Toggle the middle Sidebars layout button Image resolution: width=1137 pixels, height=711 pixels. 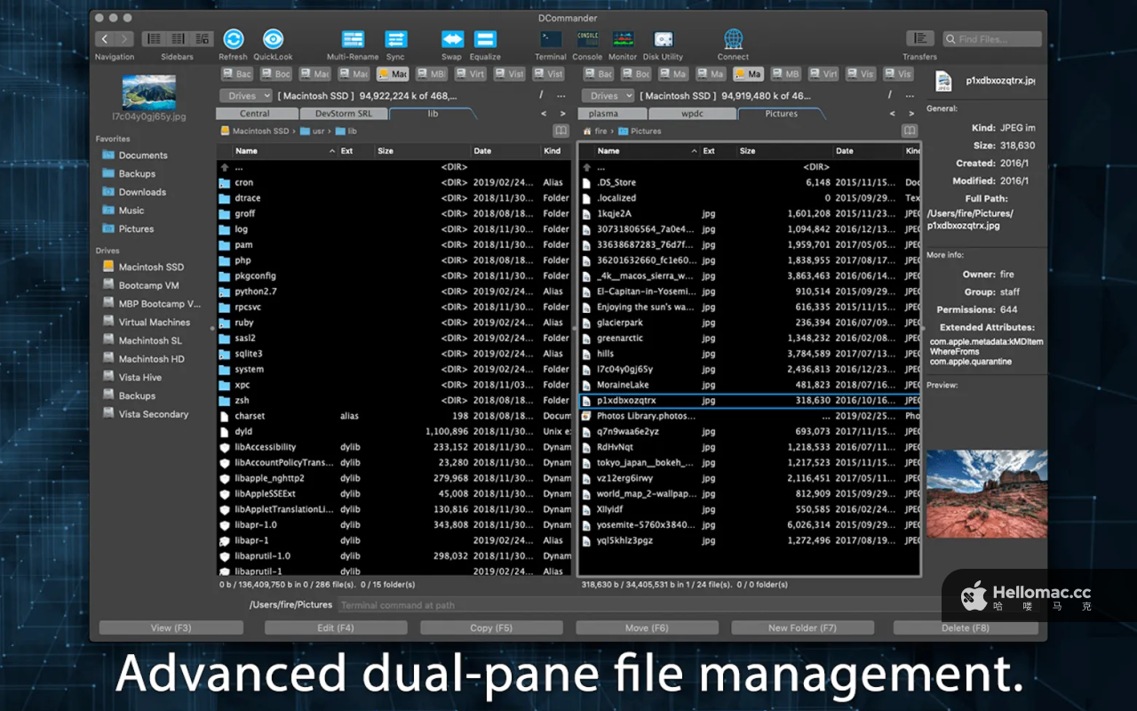pyautogui.click(x=179, y=39)
